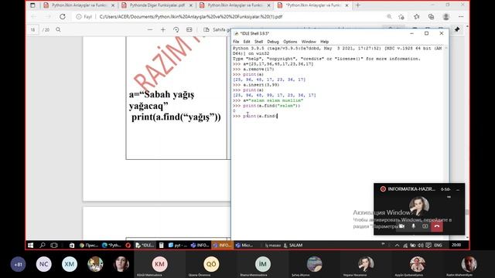Screen dimensions: 495x278
Task: Open a new browser tab with plus button
Action: [357, 5]
